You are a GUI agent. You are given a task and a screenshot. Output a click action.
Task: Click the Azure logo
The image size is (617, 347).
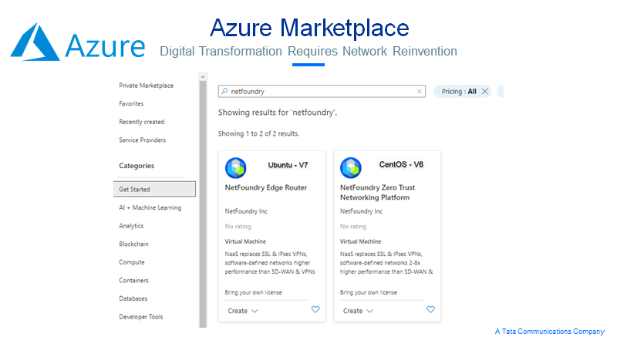click(78, 42)
